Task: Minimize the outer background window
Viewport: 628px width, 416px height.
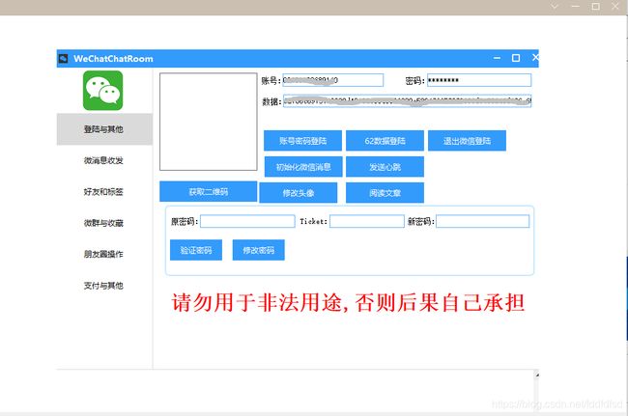Action: pos(576,7)
